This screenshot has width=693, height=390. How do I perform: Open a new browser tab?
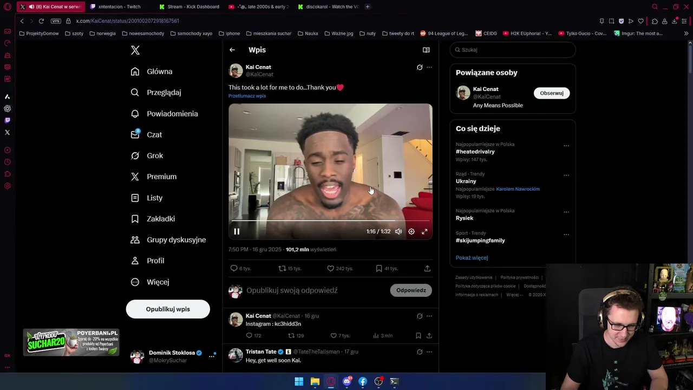pos(368,6)
